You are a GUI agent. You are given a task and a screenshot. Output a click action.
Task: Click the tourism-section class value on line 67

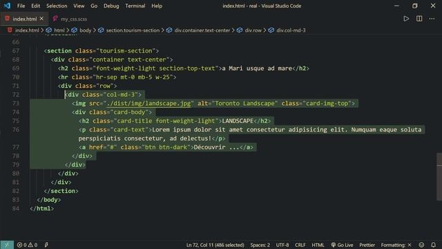126,50
